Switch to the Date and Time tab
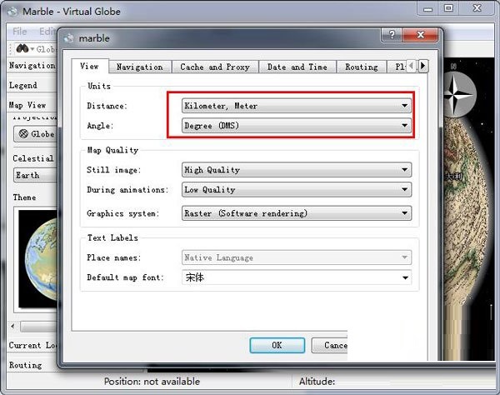 click(297, 67)
